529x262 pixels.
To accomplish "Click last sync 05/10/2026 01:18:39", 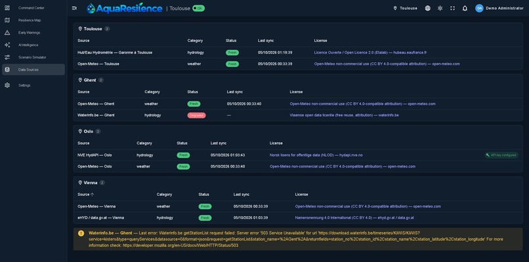I will 275,52.
